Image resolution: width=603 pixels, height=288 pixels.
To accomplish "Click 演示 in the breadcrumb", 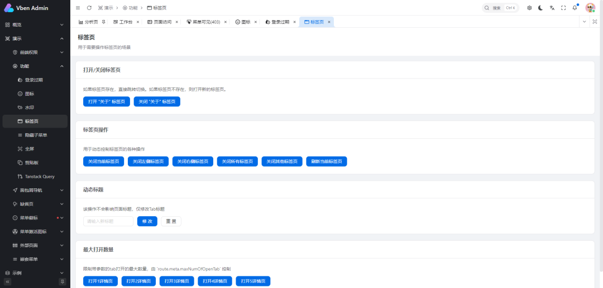I will [106, 8].
